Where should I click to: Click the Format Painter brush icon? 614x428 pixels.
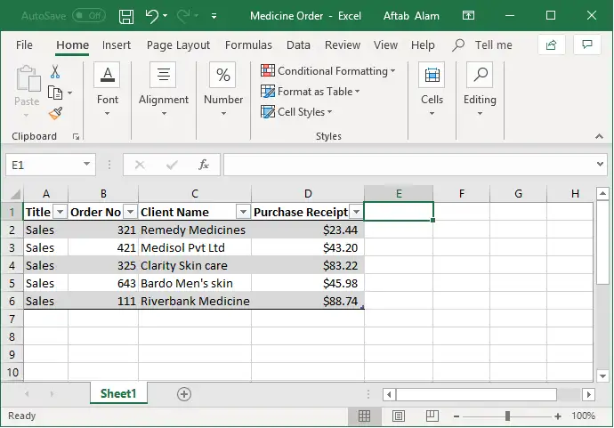coord(55,114)
